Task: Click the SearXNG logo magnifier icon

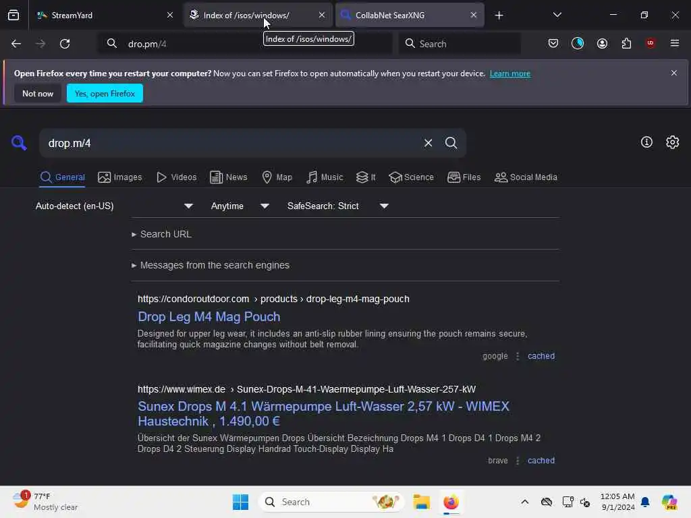Action: pyautogui.click(x=19, y=143)
